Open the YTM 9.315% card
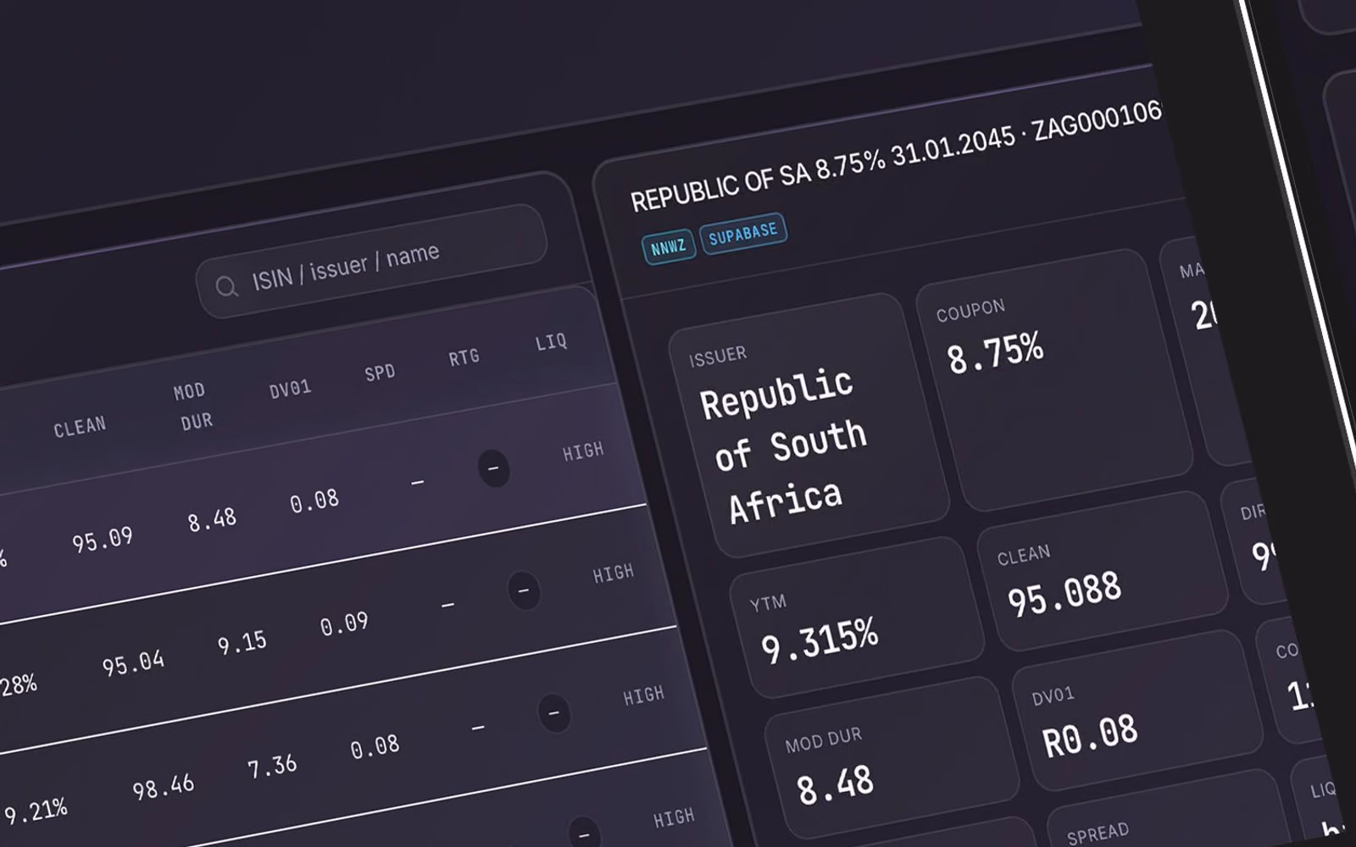This screenshot has width=1356, height=847. [x=857, y=617]
